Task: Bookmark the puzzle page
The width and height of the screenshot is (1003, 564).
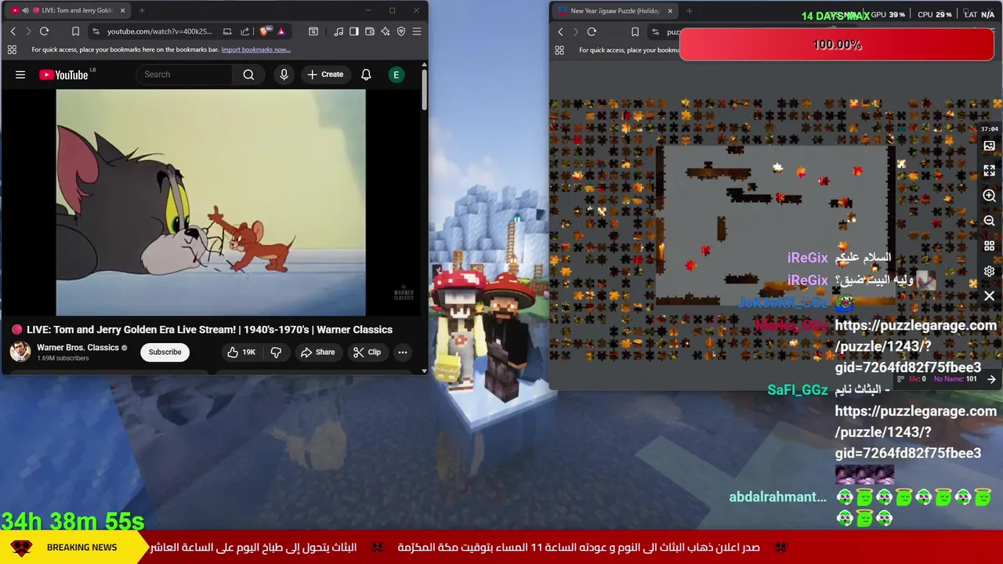Action: 635,31
